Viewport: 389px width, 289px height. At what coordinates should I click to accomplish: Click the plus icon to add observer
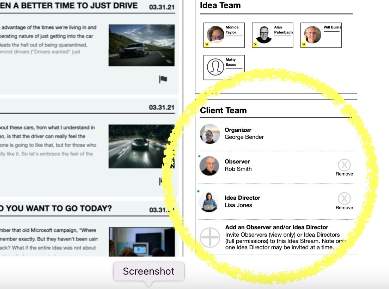click(210, 237)
